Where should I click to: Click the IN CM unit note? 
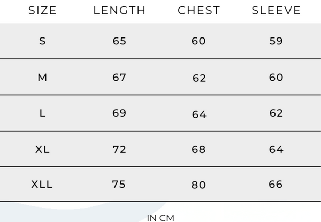pyautogui.click(x=160, y=218)
